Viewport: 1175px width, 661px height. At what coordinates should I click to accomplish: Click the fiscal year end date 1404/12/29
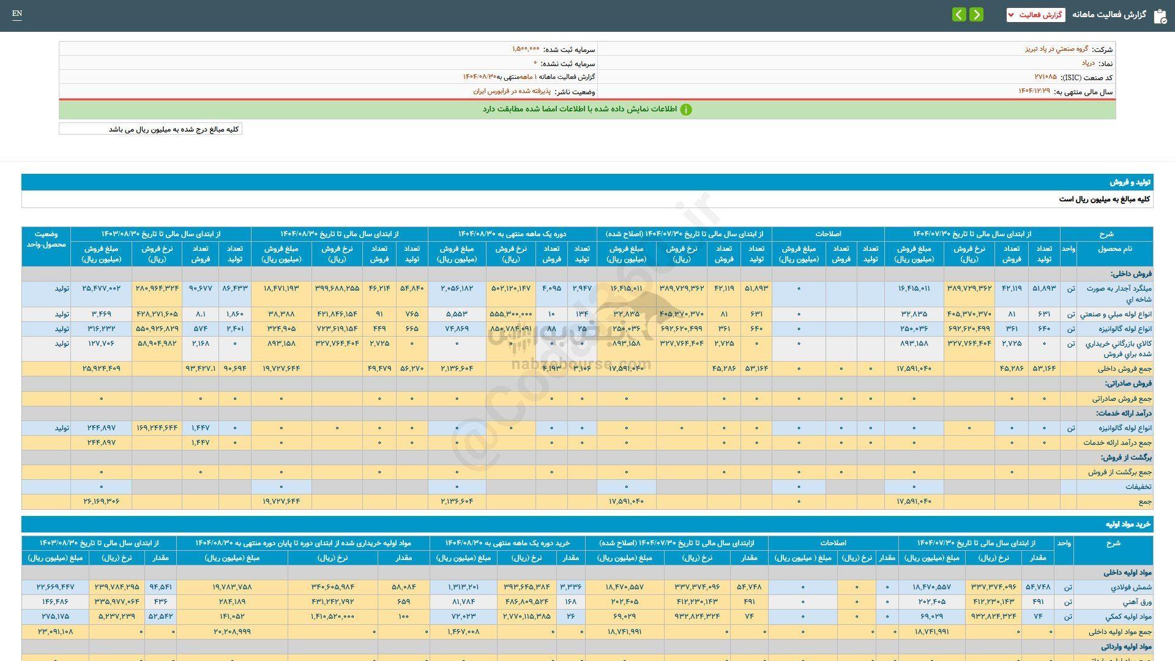1034,91
